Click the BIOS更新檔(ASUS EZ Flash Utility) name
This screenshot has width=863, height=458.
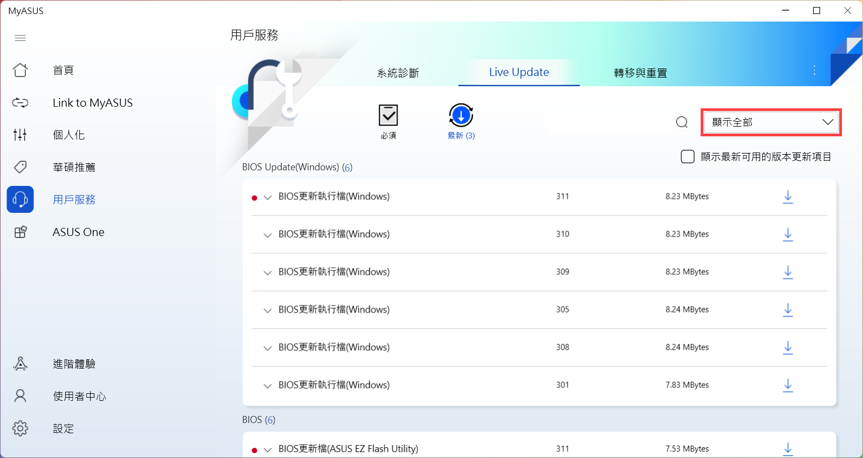point(348,448)
